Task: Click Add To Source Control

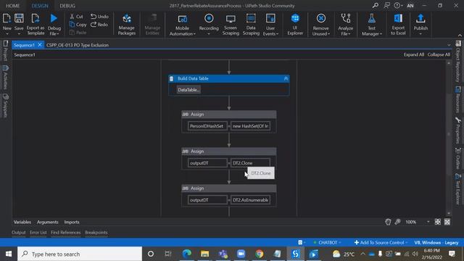Action: coord(381,242)
